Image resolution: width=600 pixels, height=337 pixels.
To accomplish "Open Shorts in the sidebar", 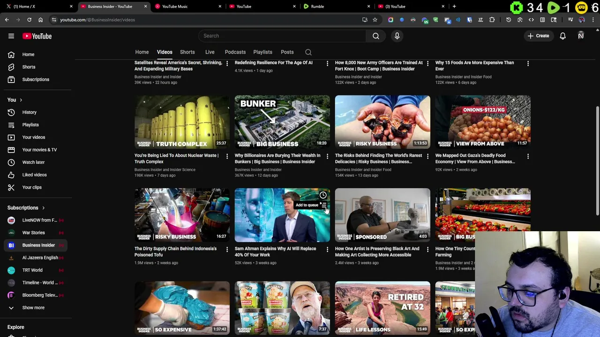I will (36, 67).
